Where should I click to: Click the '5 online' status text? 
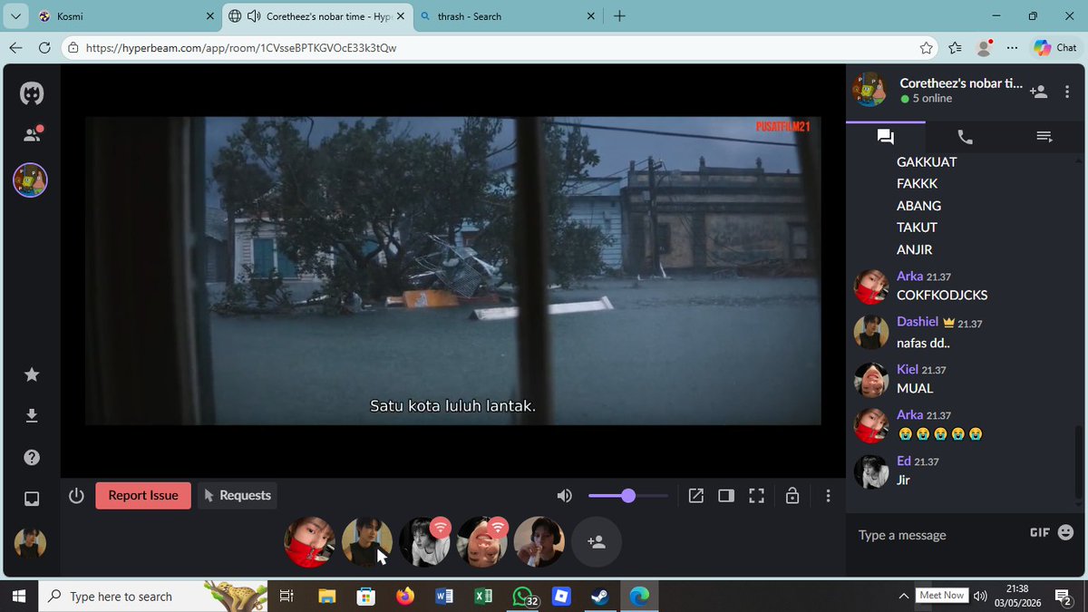pyautogui.click(x=932, y=99)
